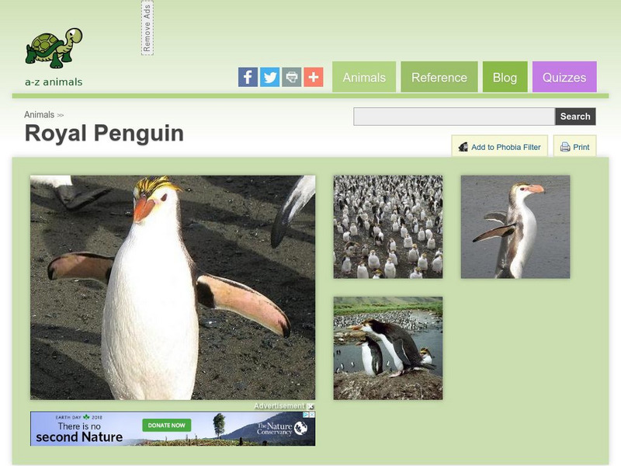Click the Remove Ads link

coord(148,29)
